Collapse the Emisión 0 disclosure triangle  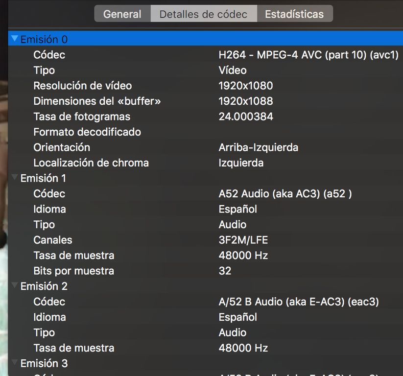(15, 39)
